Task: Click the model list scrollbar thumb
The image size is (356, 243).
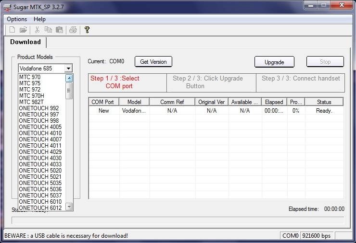Action: coord(69,91)
